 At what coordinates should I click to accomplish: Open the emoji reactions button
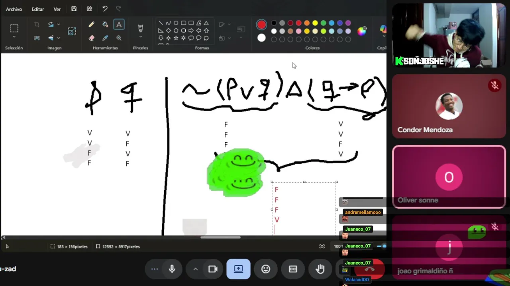pos(266,269)
